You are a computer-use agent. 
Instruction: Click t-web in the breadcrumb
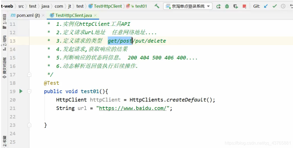pos(7,6)
